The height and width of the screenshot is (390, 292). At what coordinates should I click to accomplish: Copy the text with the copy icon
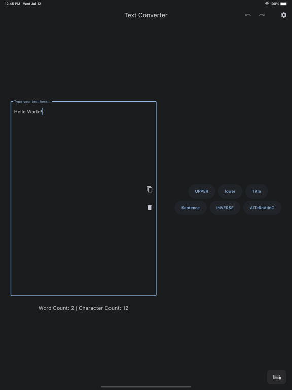(x=149, y=189)
